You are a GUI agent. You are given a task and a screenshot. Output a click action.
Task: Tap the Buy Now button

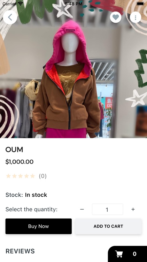(x=39, y=226)
